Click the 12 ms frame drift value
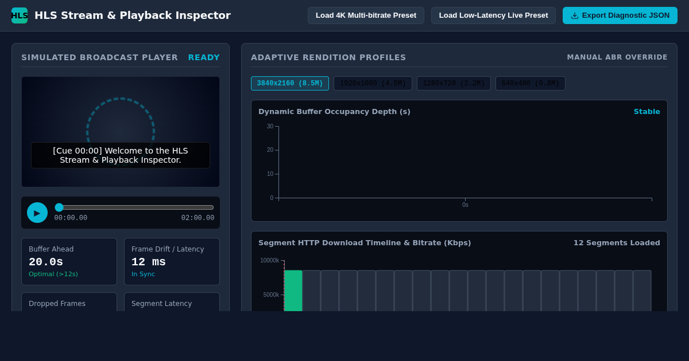 [149, 262]
